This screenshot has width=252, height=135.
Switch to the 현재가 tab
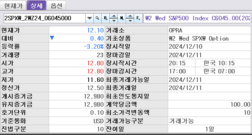13,6
